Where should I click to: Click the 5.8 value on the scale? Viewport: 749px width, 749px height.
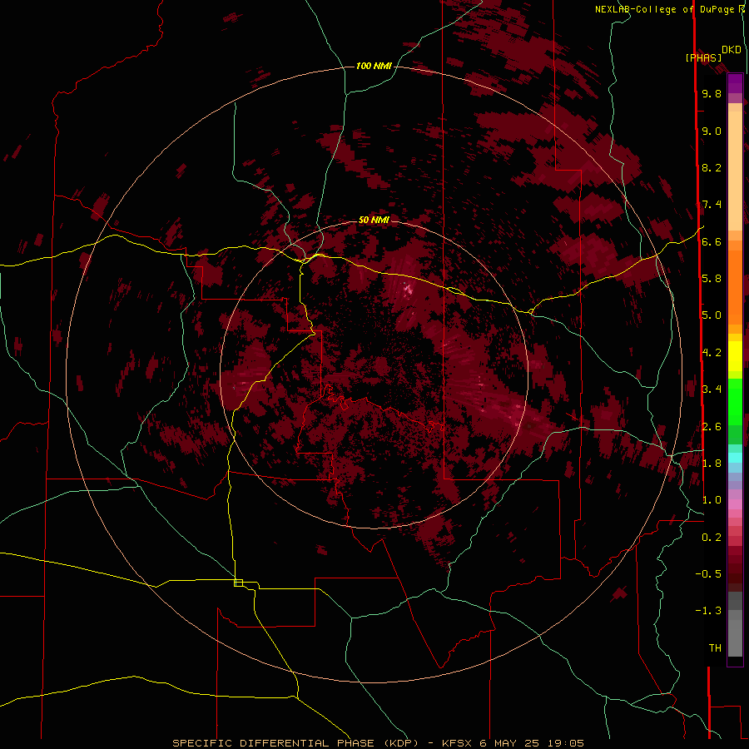coord(712,279)
